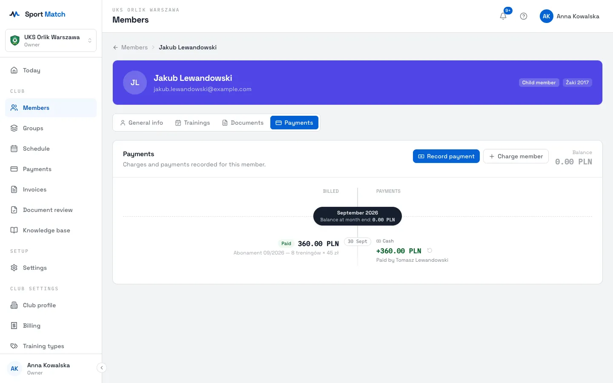Click the +360.00 PLN payment amount

pyautogui.click(x=399, y=251)
